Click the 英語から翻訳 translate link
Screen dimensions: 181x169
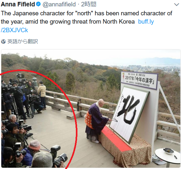[23, 41]
